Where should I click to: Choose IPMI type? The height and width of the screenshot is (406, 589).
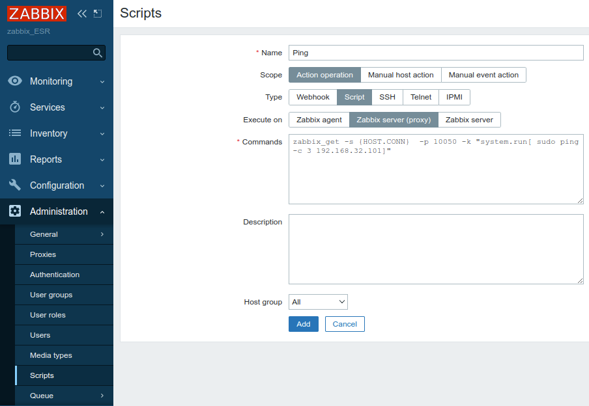[x=454, y=97]
